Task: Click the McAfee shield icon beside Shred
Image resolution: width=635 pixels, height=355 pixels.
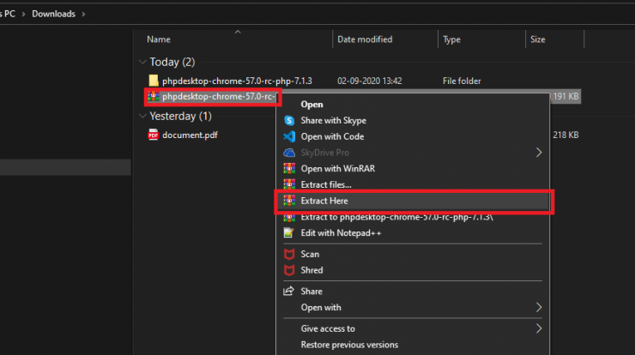Action: (x=289, y=270)
